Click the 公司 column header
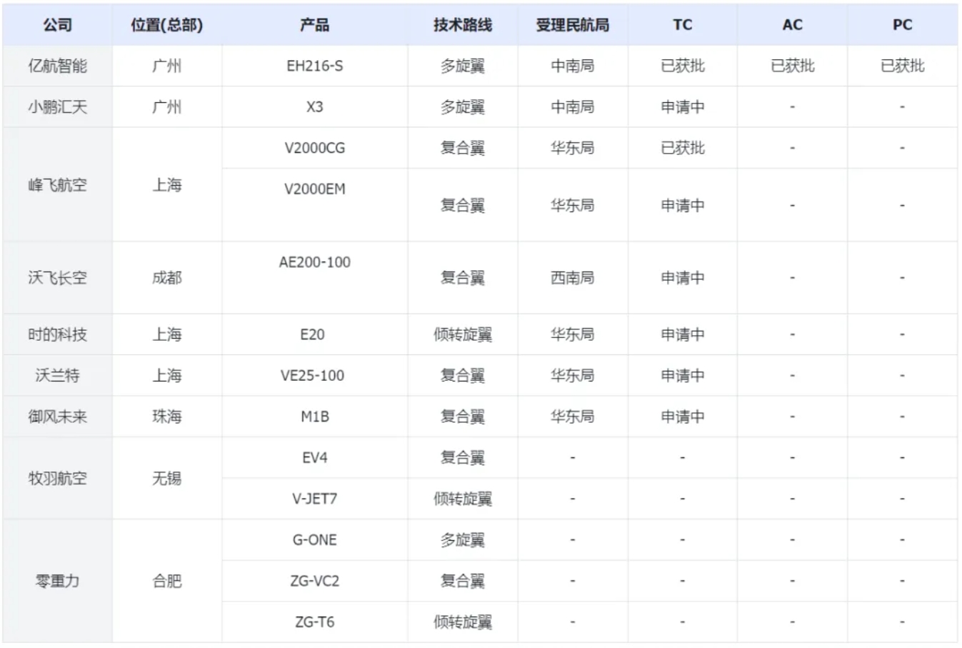 (57, 25)
